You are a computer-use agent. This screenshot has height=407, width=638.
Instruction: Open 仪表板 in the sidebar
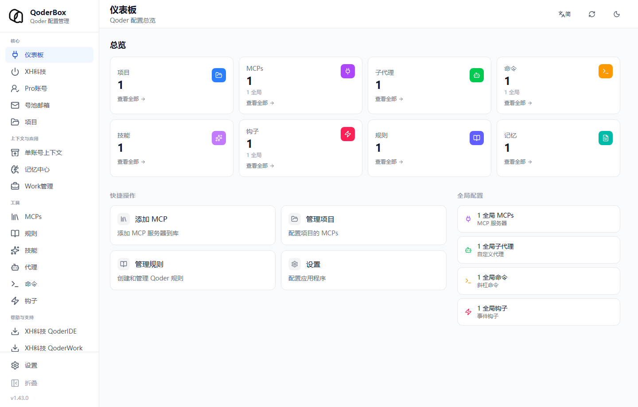tap(49, 55)
